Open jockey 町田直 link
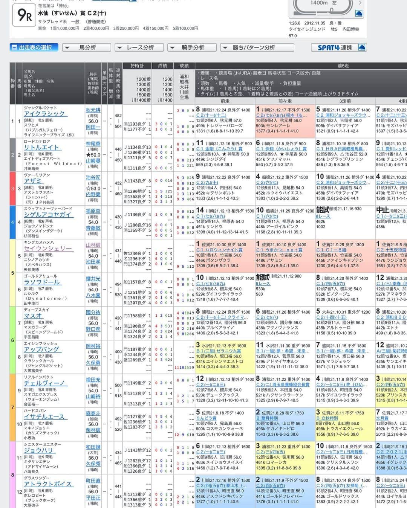 tap(93, 481)
